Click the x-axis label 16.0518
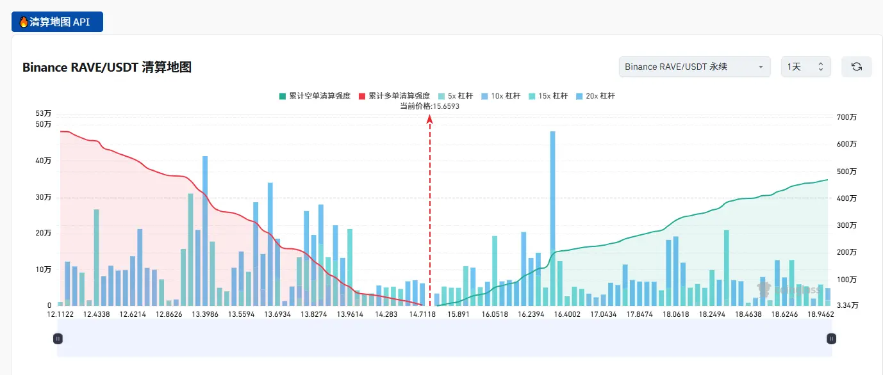 [x=494, y=314]
